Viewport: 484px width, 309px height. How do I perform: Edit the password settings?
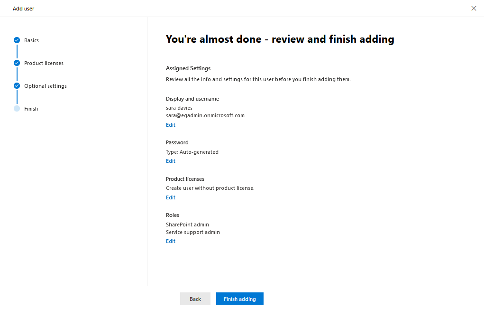click(171, 161)
